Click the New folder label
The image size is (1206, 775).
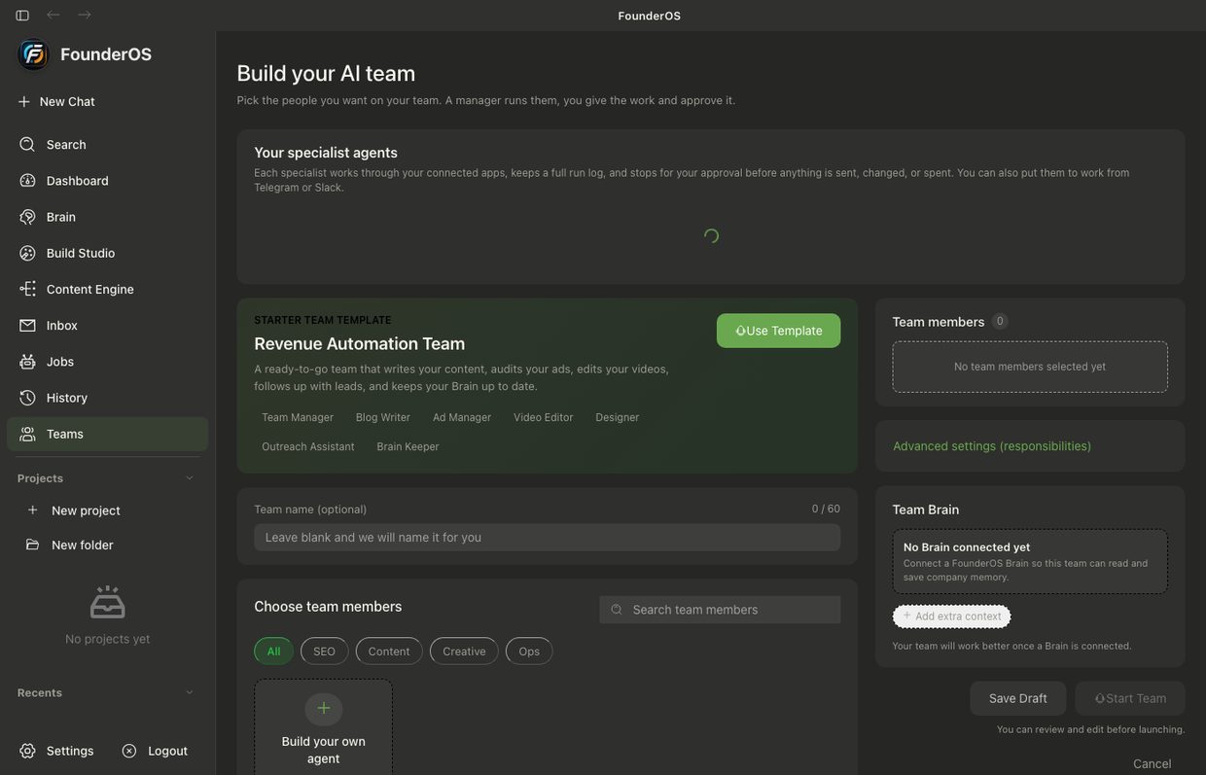pyautogui.click(x=83, y=545)
